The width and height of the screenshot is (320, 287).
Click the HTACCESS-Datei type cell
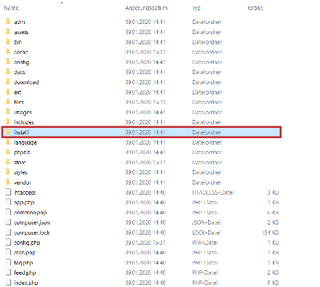pos(213,193)
